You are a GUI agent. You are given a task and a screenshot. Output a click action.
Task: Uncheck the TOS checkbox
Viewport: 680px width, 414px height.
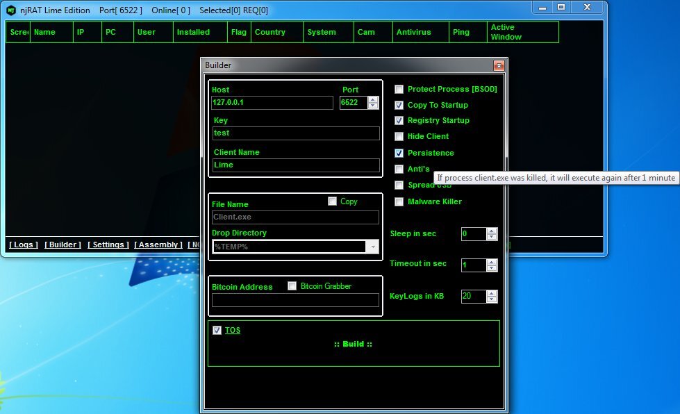click(x=217, y=331)
